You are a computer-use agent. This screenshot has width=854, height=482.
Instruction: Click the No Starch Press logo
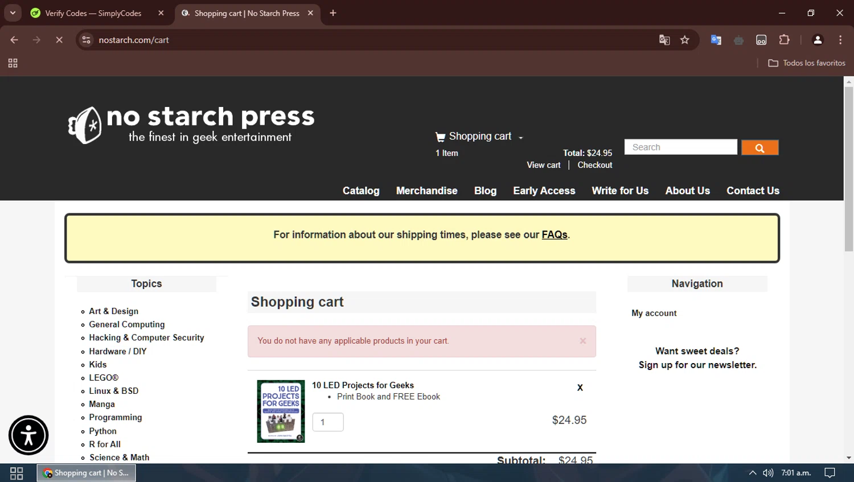[x=191, y=125]
